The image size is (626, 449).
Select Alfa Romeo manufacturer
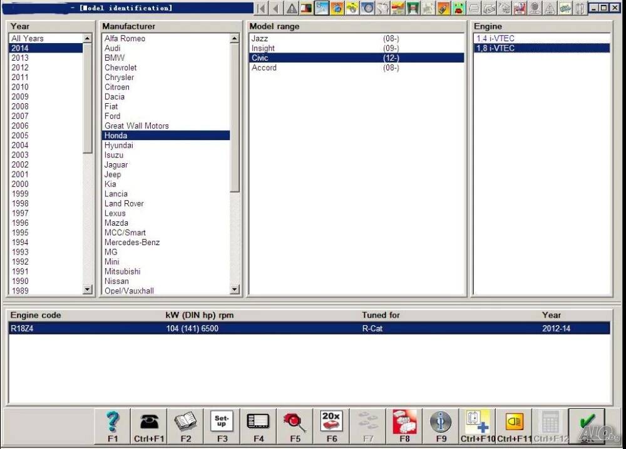[x=166, y=38]
